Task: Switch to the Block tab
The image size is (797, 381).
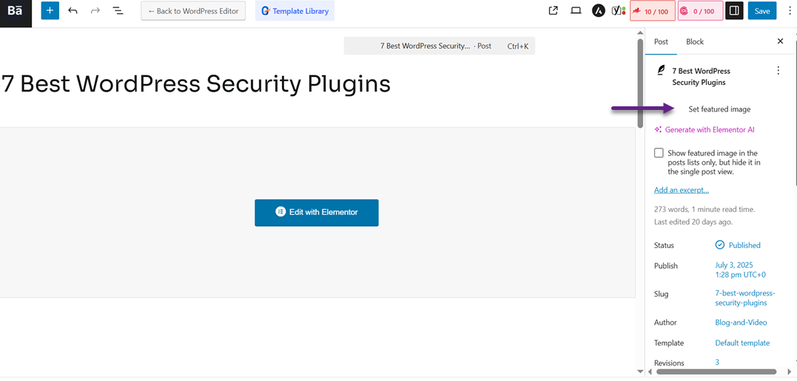Action: click(x=695, y=41)
